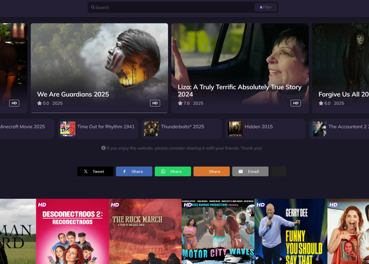Open The Ruck March poster
Image resolution: width=369 pixels, height=264 pixels.
coord(145,232)
